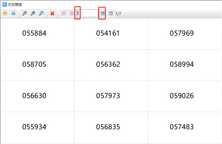Select label 057483

182,127
